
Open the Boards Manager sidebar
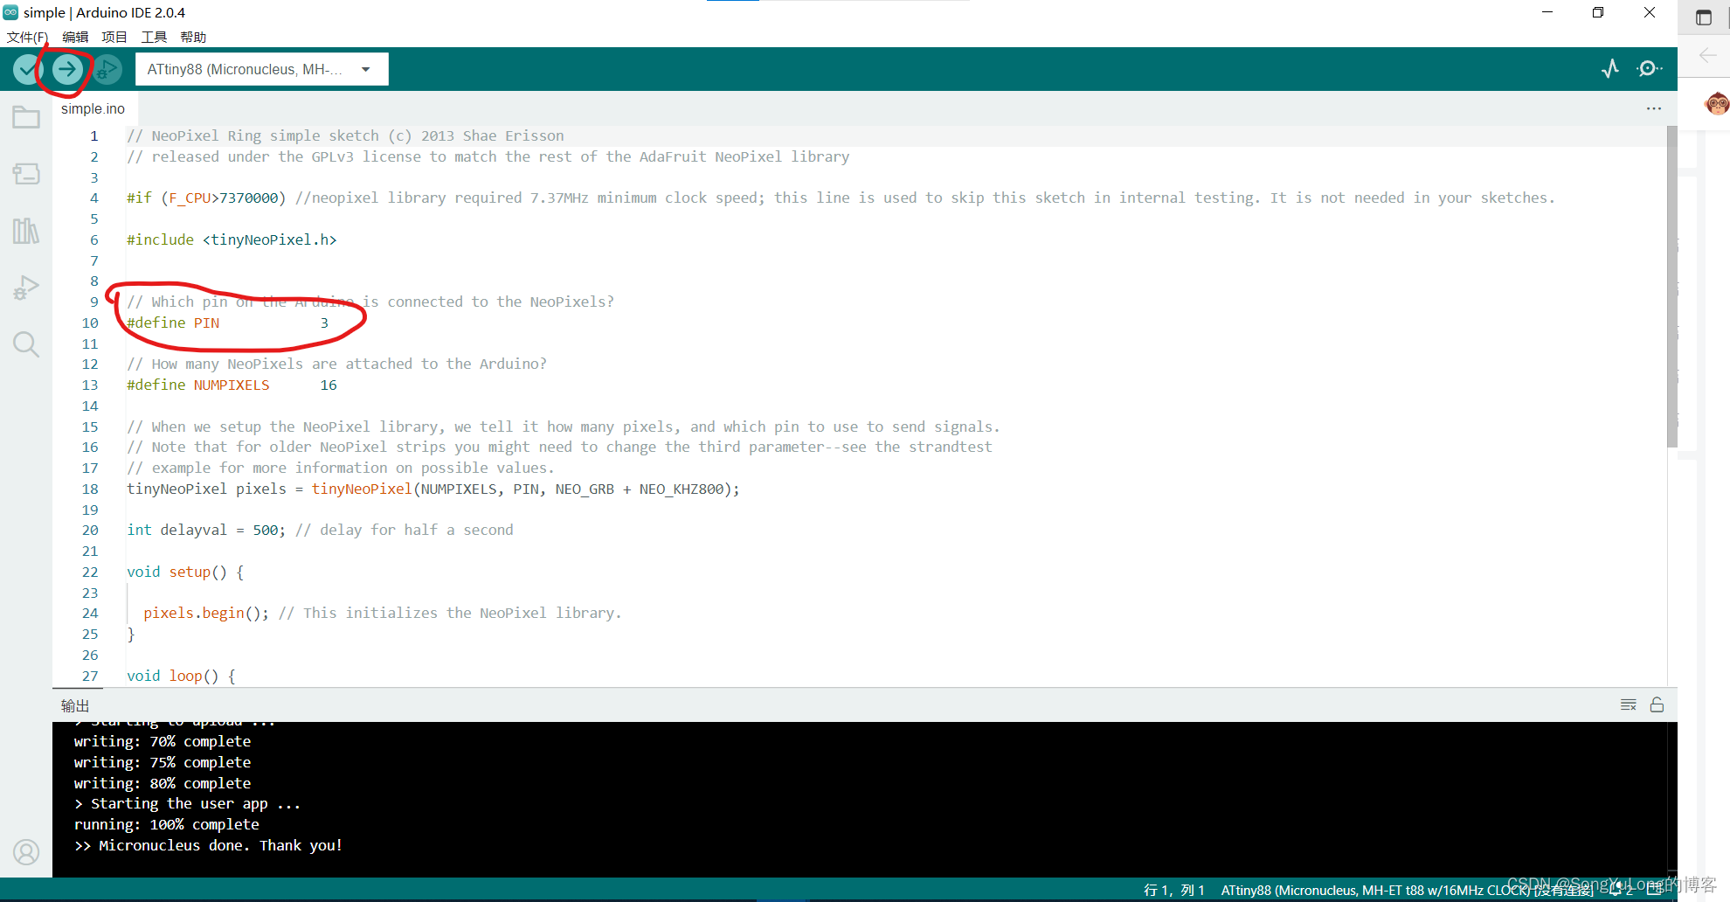pos(26,174)
